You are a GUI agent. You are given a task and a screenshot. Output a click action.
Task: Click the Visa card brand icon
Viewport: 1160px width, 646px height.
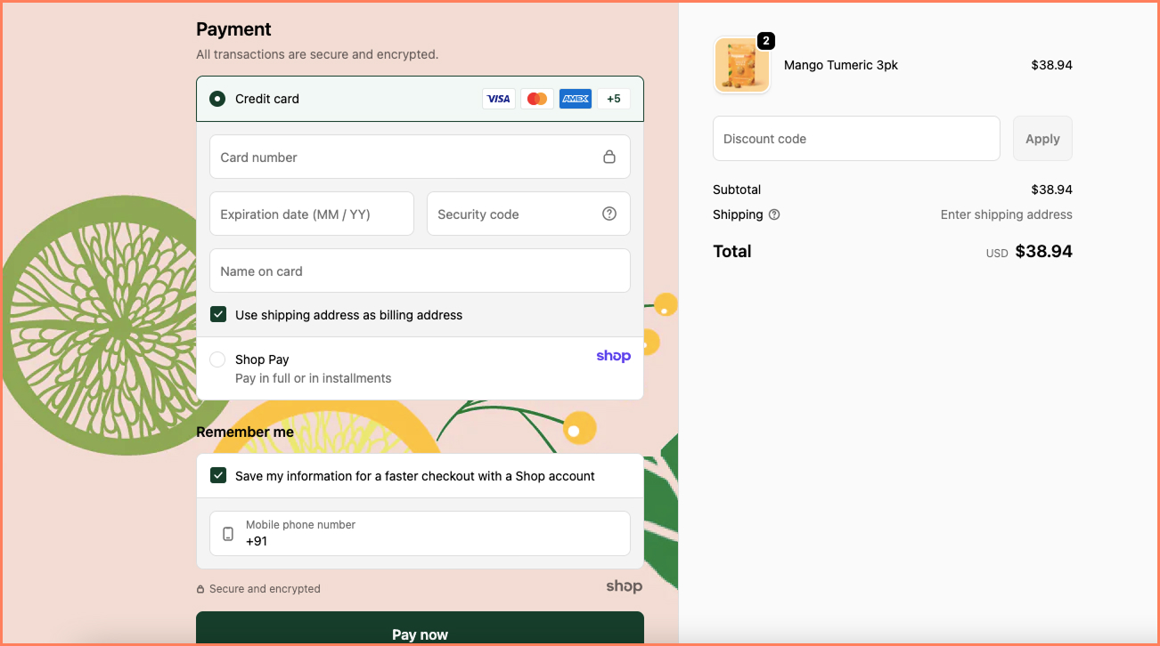coord(498,98)
